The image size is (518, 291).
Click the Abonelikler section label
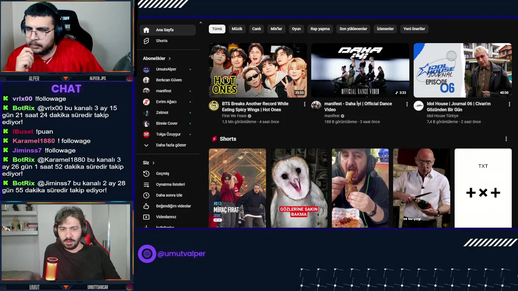154,59
